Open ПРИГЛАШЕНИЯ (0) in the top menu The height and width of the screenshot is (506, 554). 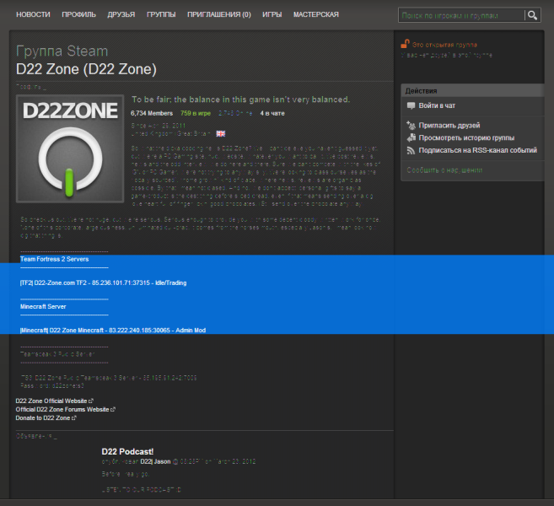[219, 14]
